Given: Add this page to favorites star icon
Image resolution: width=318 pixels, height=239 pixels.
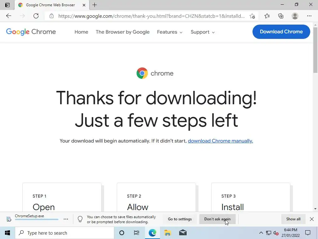Looking at the screenshot, I should [252, 16].
